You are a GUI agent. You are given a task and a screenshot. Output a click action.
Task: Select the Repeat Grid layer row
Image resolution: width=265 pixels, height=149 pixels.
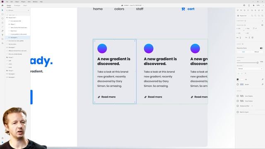(18, 17)
